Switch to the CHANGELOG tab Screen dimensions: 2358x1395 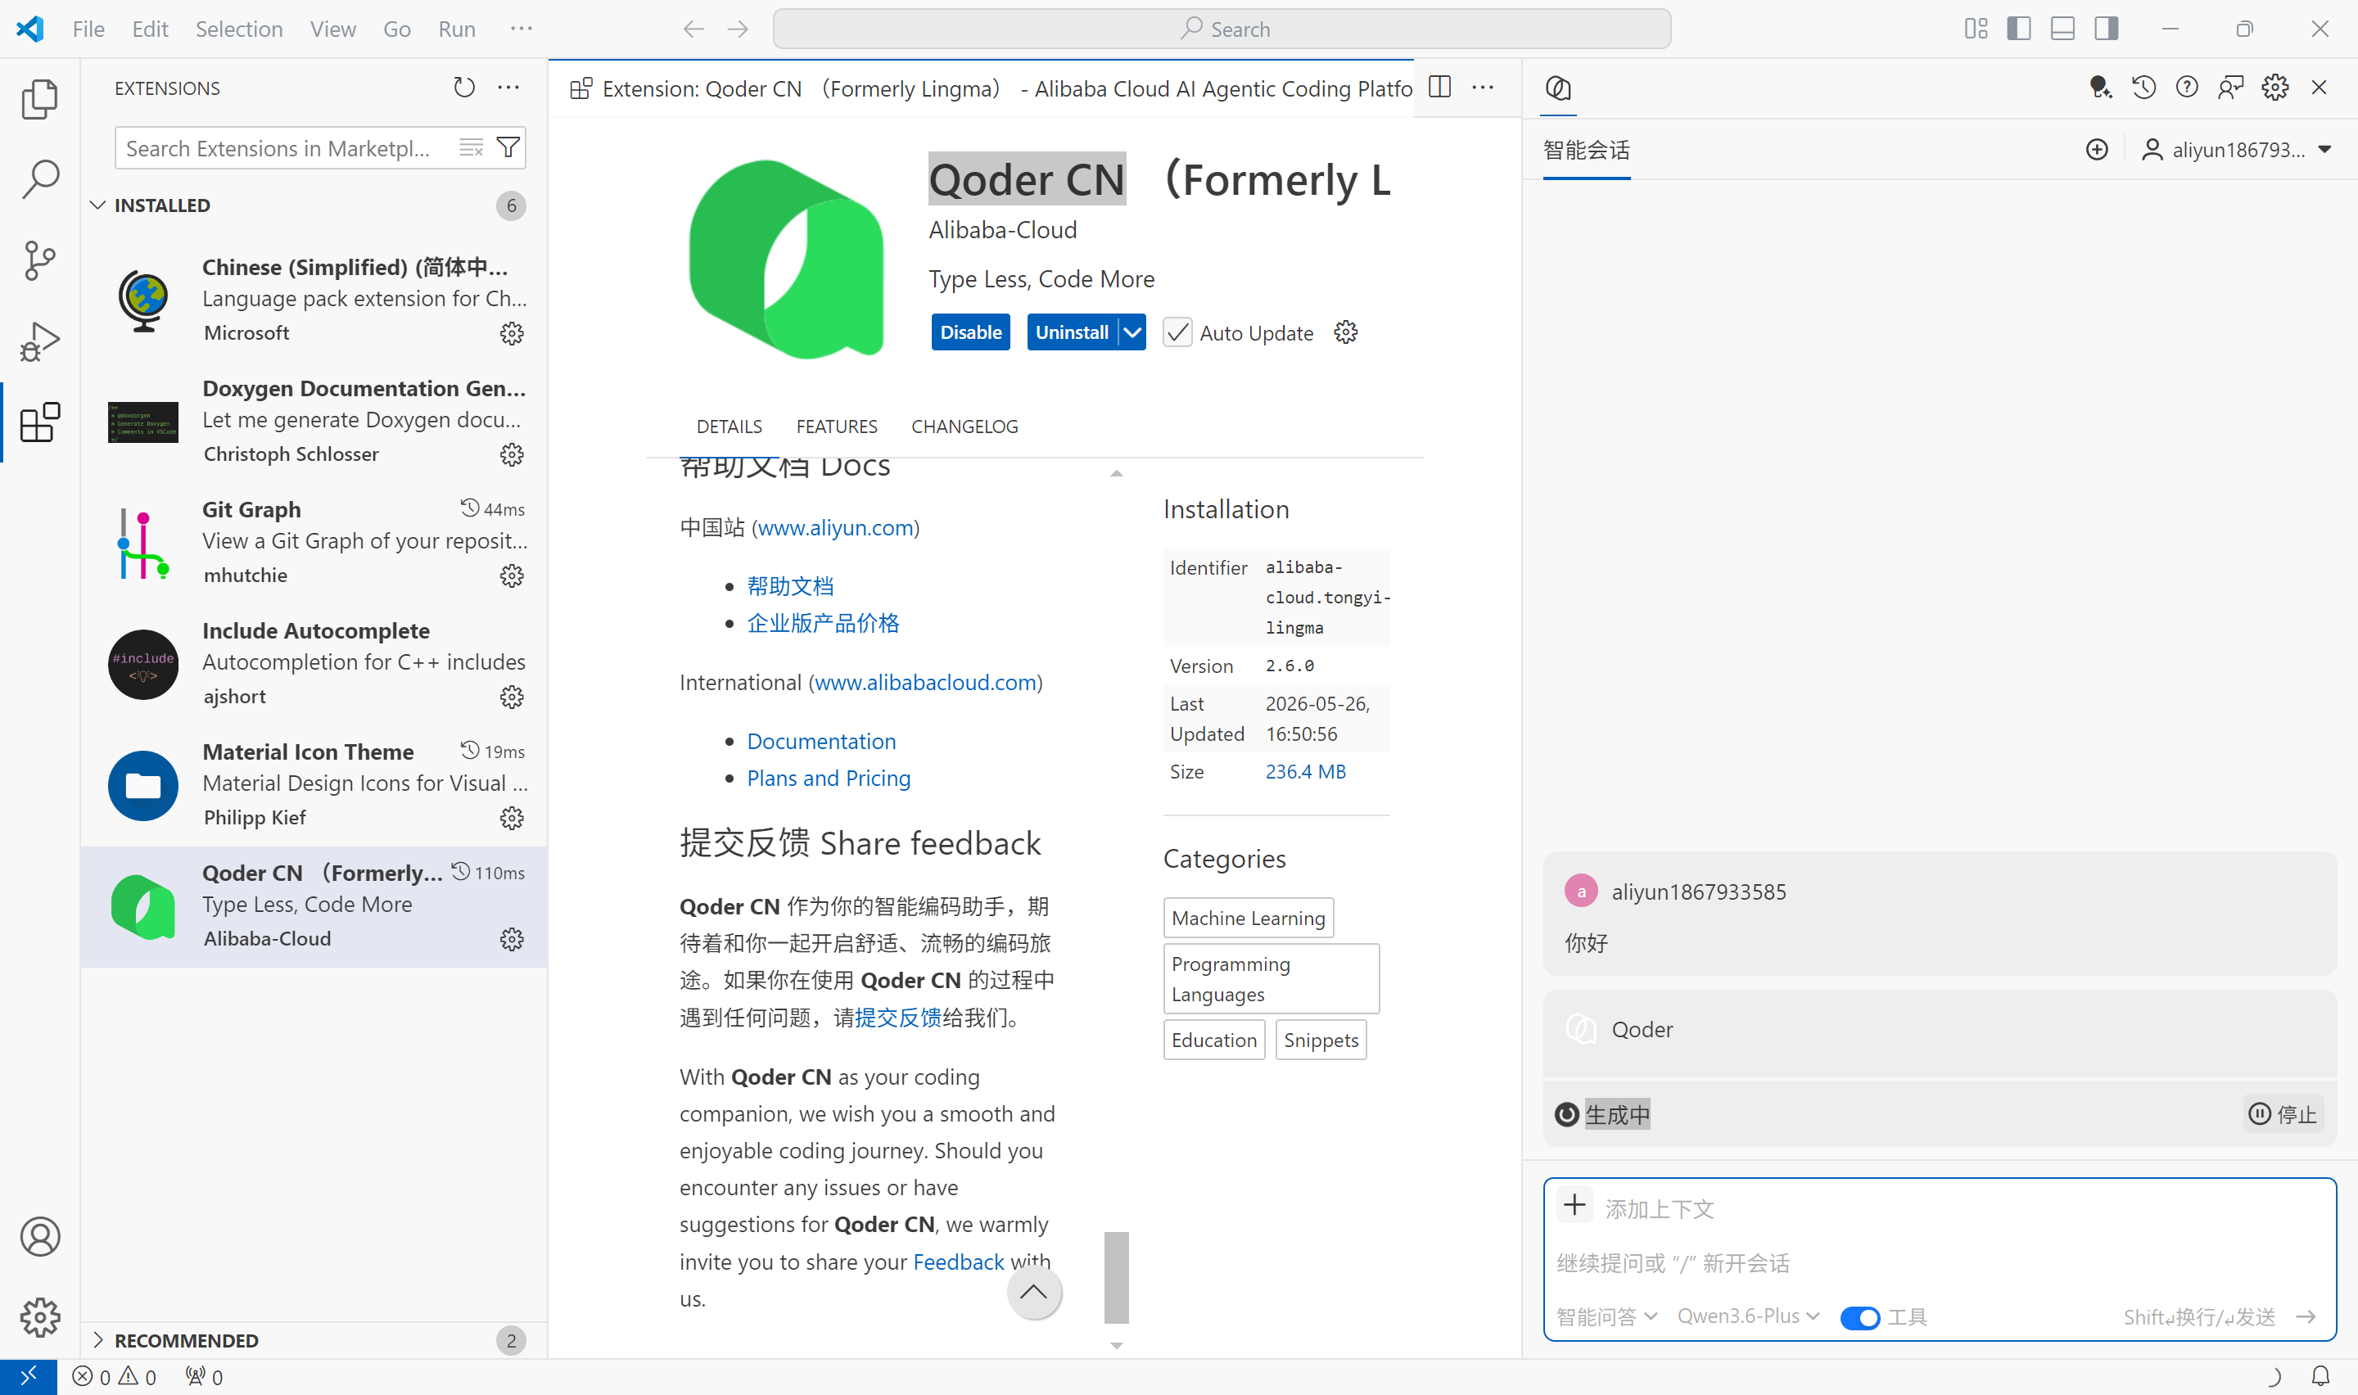pos(964,427)
